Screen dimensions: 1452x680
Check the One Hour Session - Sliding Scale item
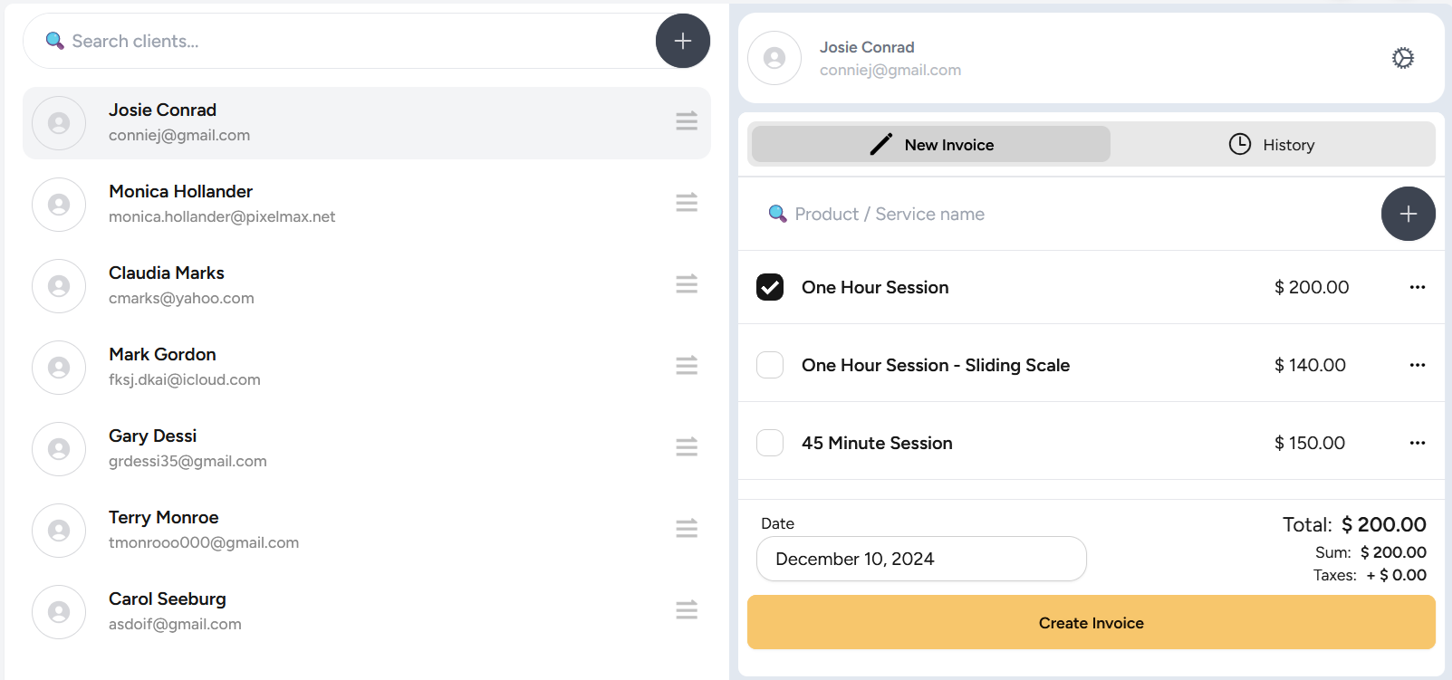(769, 365)
